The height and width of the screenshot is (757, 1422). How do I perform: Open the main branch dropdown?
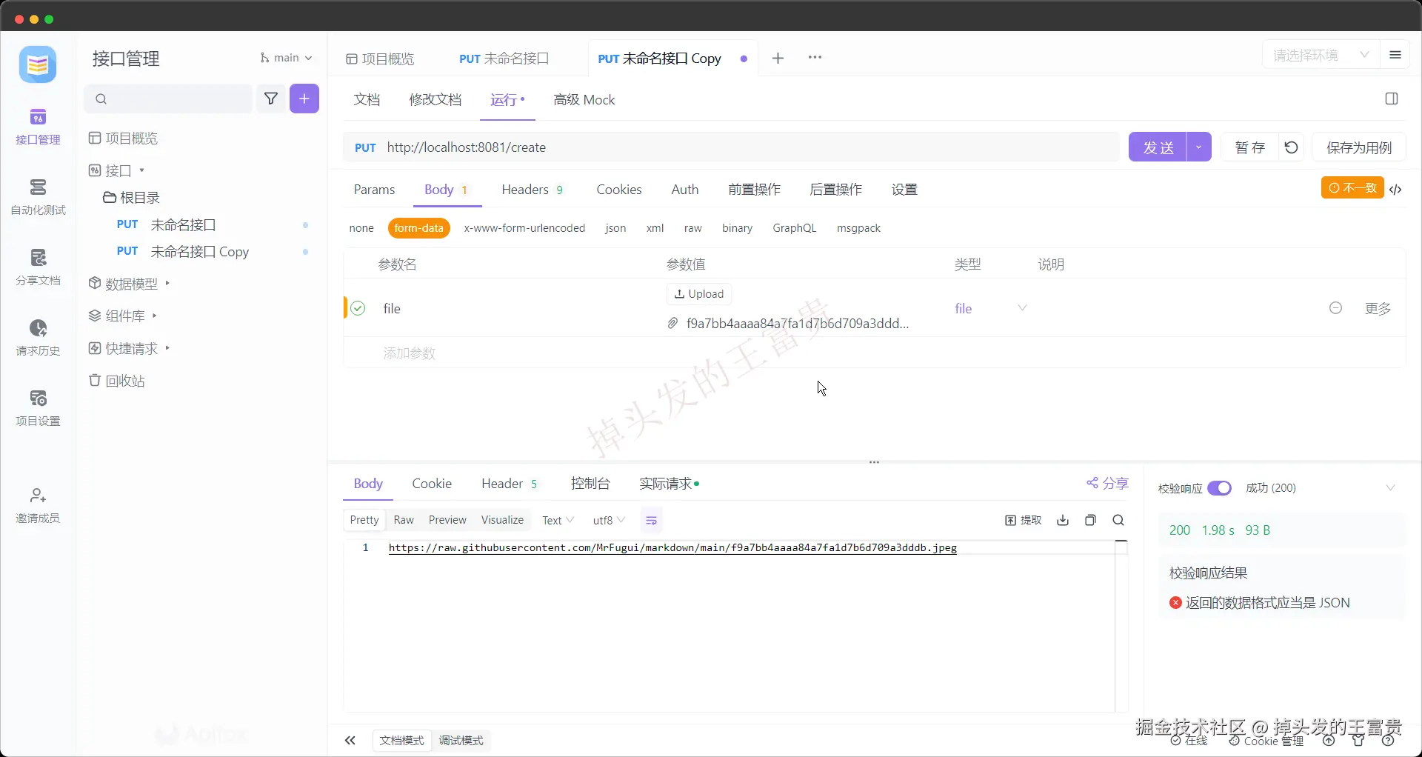(x=286, y=58)
